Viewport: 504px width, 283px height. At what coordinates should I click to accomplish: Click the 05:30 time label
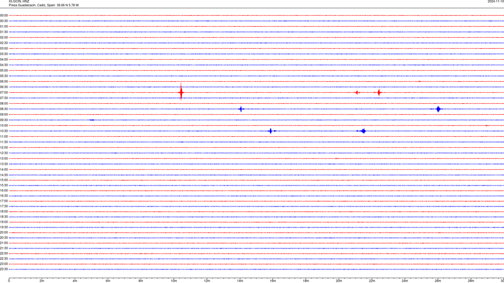(x=4, y=76)
